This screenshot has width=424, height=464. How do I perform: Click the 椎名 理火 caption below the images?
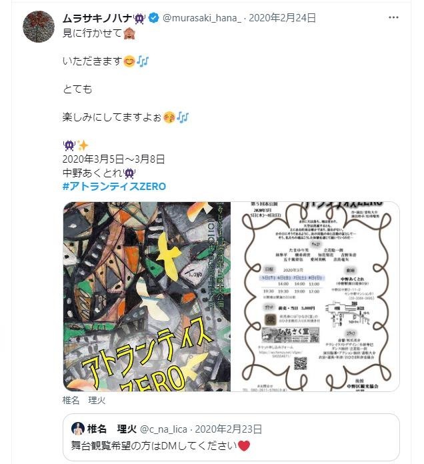(84, 401)
